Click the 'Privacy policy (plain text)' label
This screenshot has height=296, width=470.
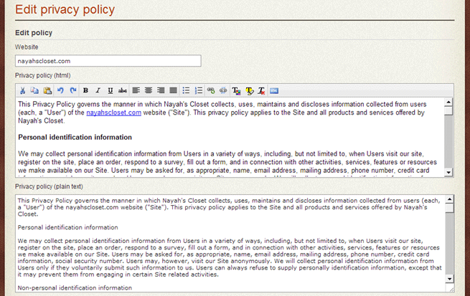coord(50,186)
